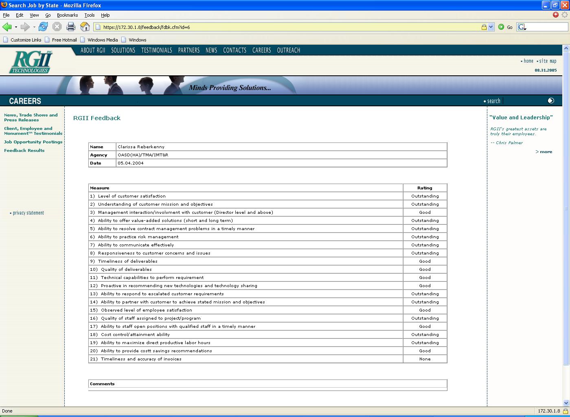The image size is (570, 417).
Task: Click the Reload page icon
Action: pos(43,27)
